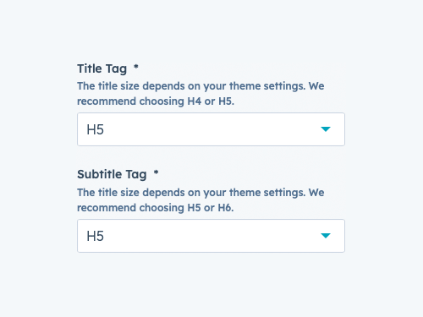This screenshot has height=317, width=423.
Task: Select the "Title Tag" field label
Action: click(x=102, y=69)
